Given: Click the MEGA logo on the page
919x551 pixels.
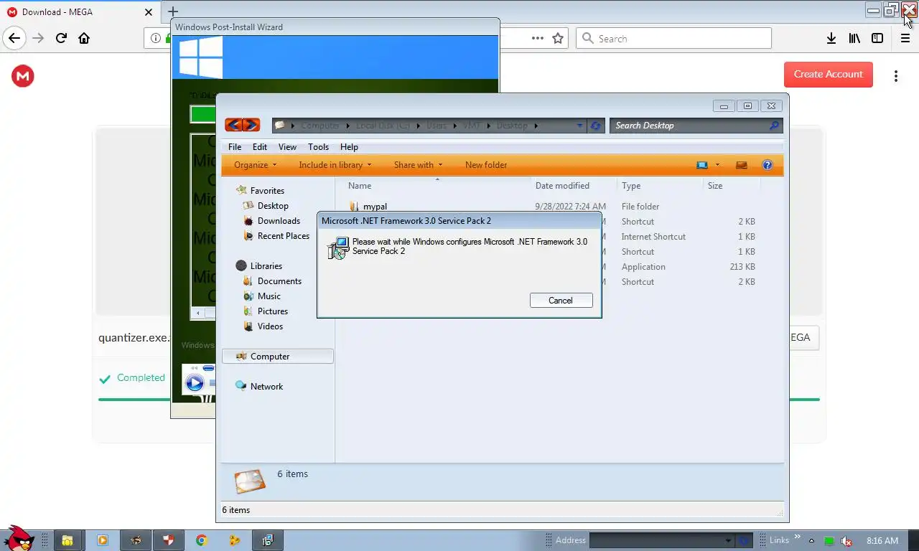Looking at the screenshot, I should (x=23, y=76).
